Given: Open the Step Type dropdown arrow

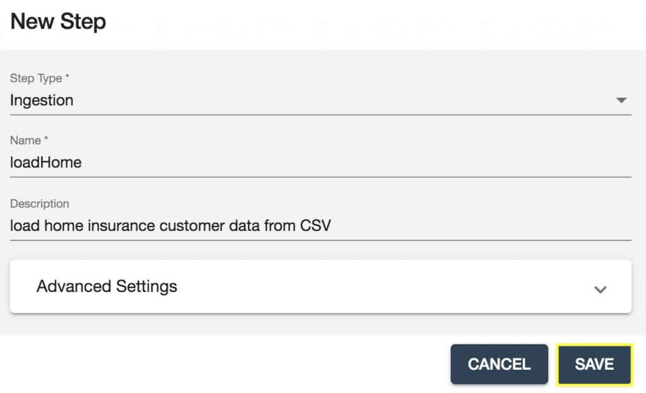Looking at the screenshot, I should [x=621, y=101].
